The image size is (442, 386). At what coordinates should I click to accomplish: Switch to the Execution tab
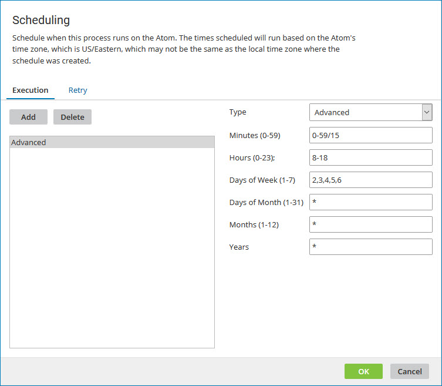31,90
